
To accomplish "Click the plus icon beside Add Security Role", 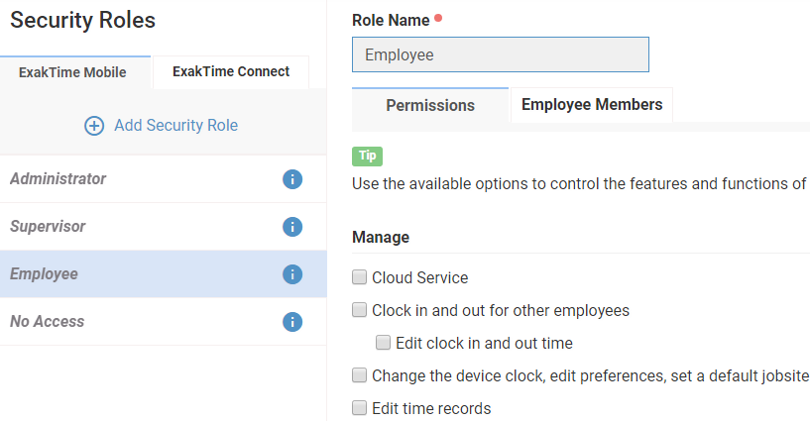I will click(x=94, y=126).
